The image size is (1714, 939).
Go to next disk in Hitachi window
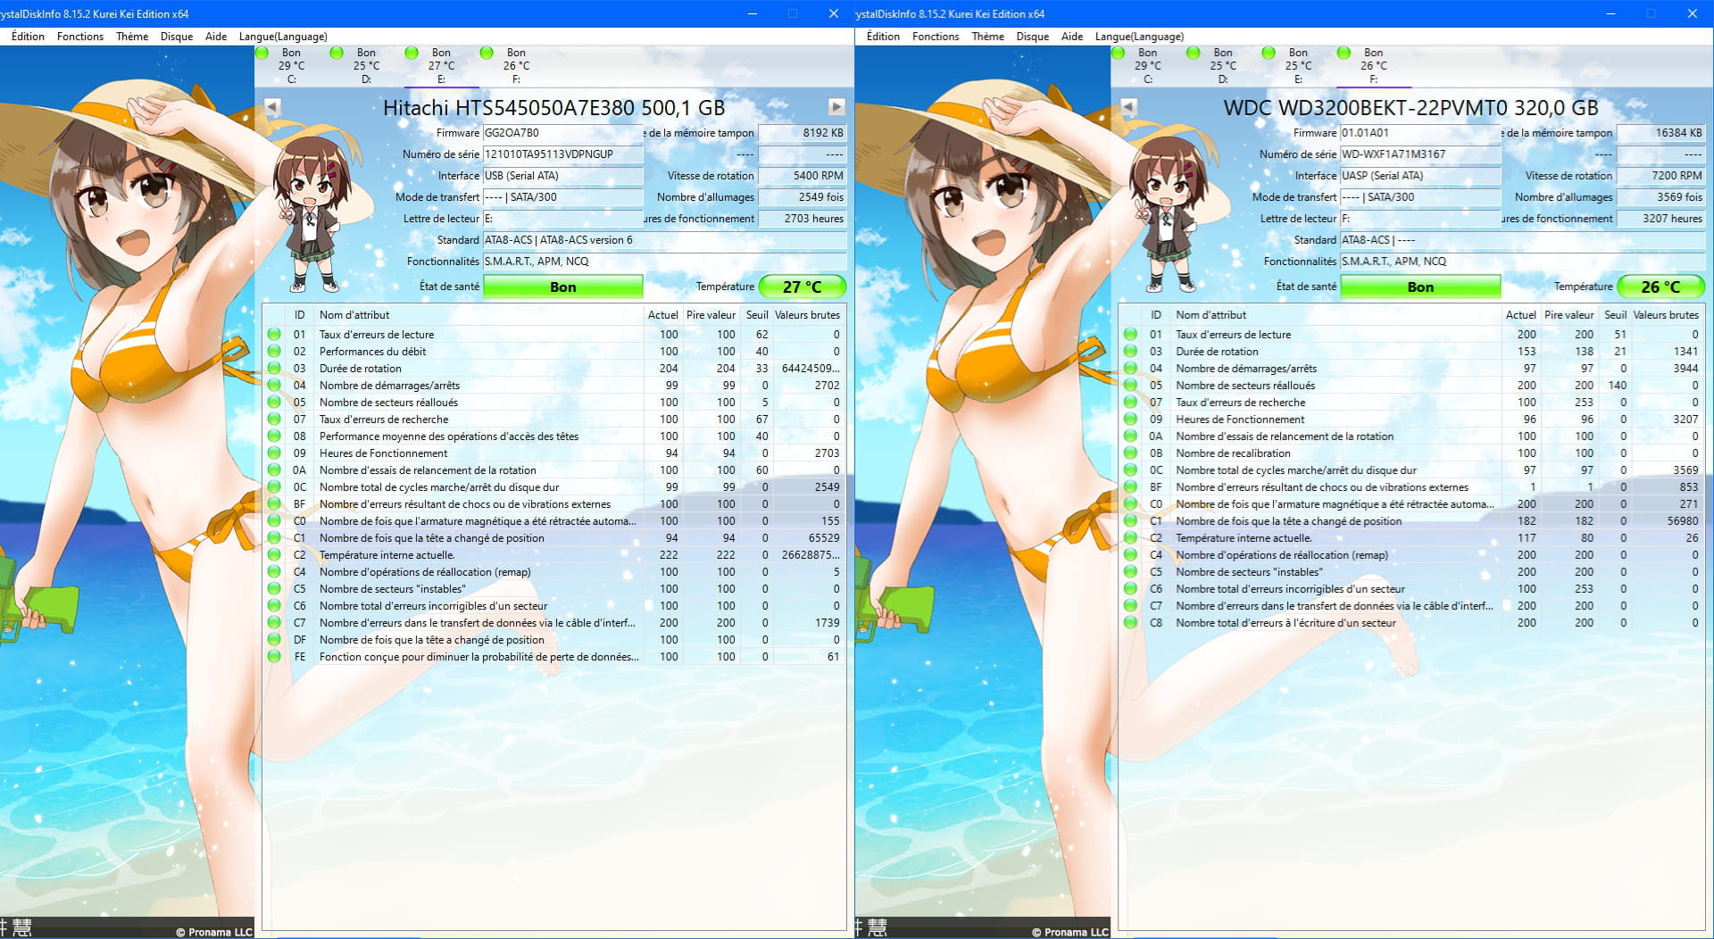click(x=836, y=107)
